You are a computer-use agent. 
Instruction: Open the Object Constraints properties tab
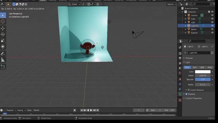[x=180, y=89]
